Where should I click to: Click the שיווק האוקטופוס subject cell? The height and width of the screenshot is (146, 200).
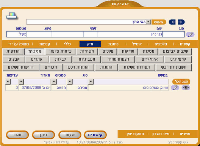(x=128, y=88)
